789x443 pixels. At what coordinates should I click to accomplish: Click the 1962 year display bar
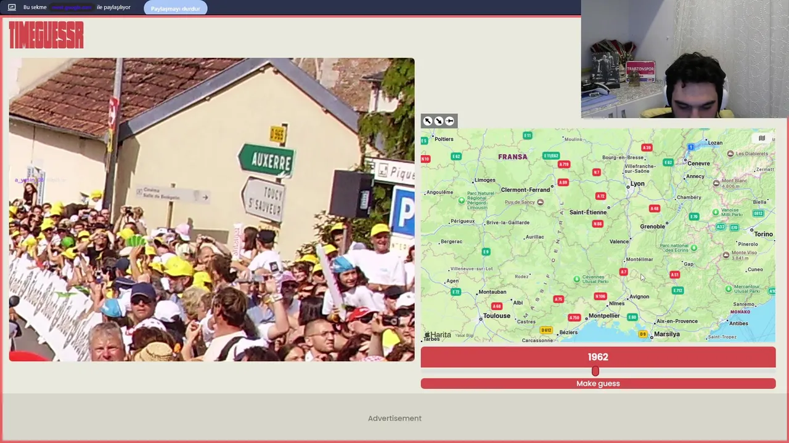coord(598,357)
